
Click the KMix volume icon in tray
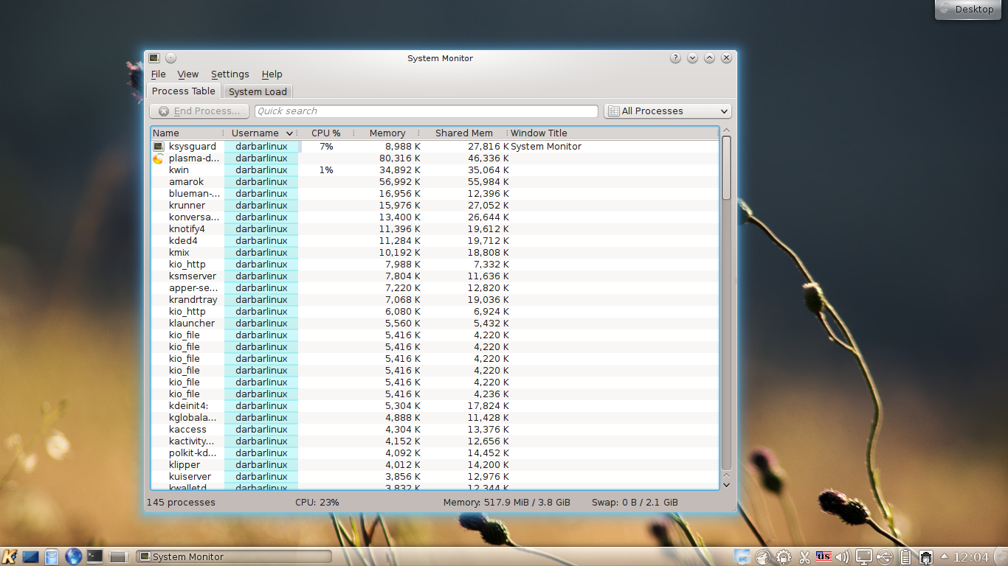[842, 556]
